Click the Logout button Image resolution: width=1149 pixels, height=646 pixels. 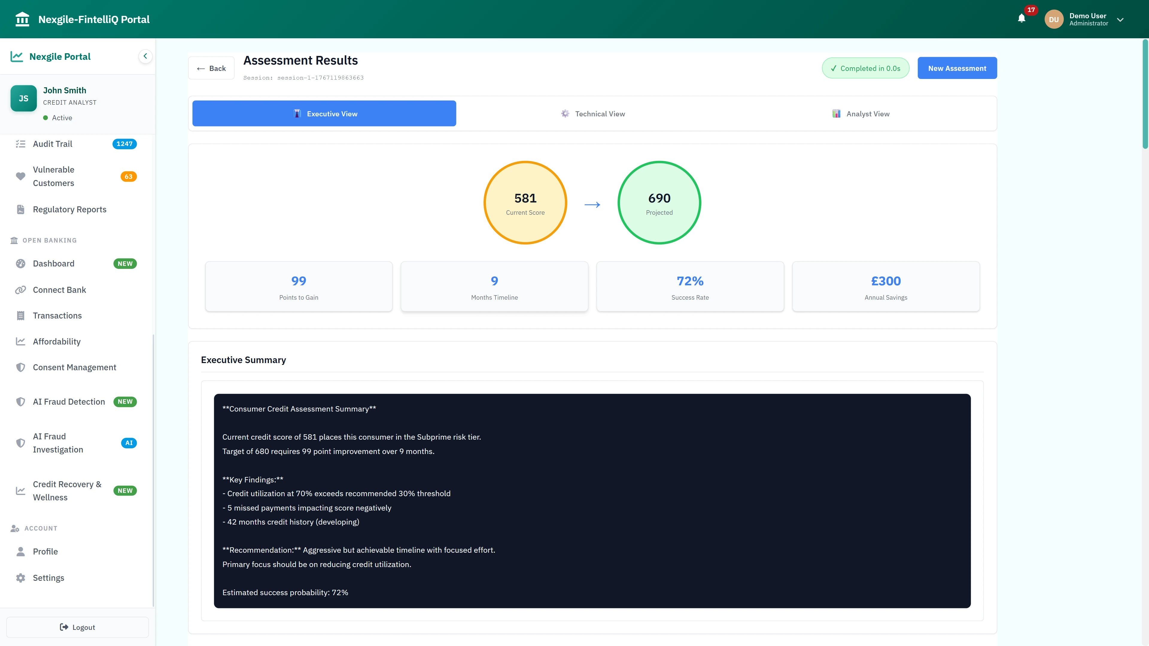77,627
